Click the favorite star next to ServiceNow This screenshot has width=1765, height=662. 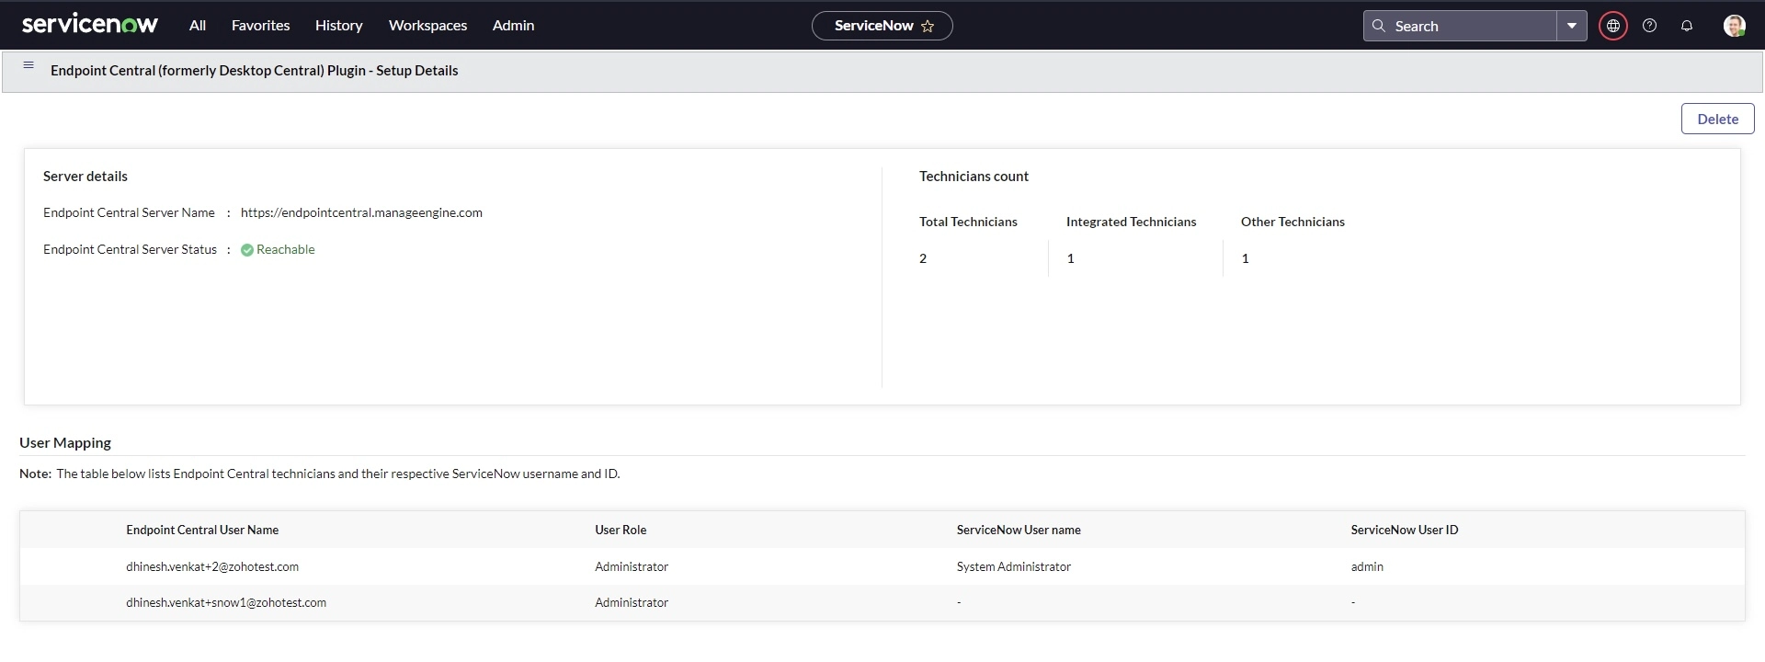[x=928, y=26]
